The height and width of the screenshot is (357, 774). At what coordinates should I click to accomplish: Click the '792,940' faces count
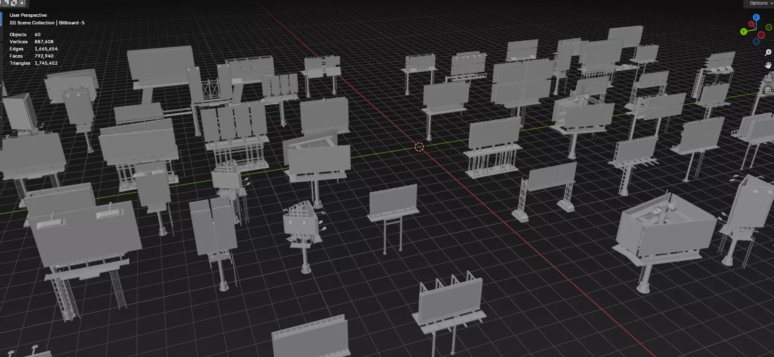click(x=44, y=56)
